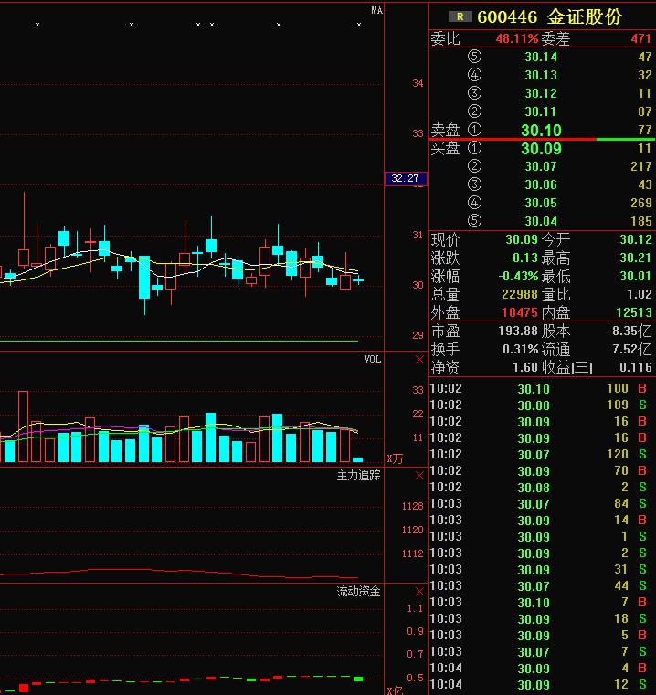The height and width of the screenshot is (695, 656).
Task: Select the MA indicator label on main chart
Action: point(376,10)
